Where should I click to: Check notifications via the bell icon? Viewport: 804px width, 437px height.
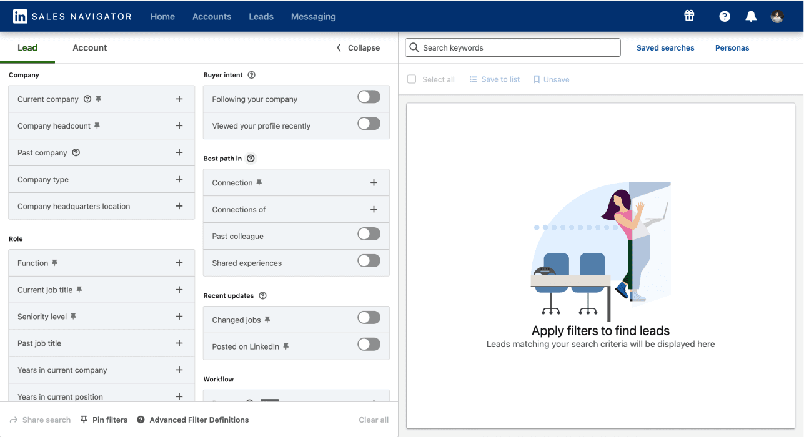coord(750,16)
